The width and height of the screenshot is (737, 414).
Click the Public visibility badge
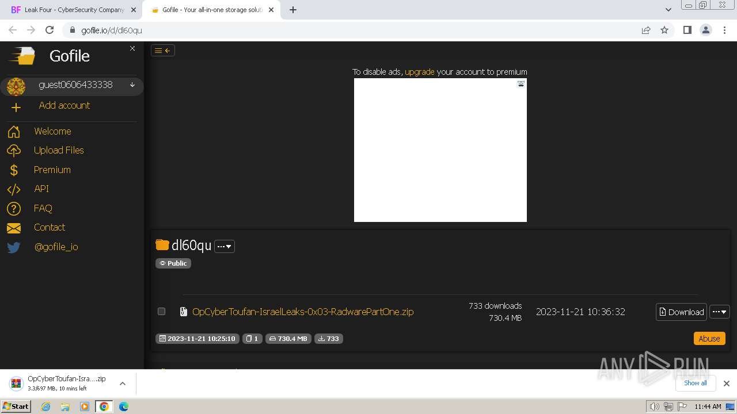coord(173,263)
